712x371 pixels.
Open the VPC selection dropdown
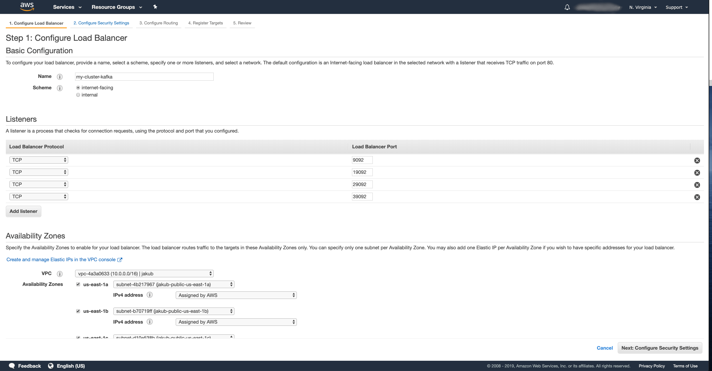[x=144, y=274]
